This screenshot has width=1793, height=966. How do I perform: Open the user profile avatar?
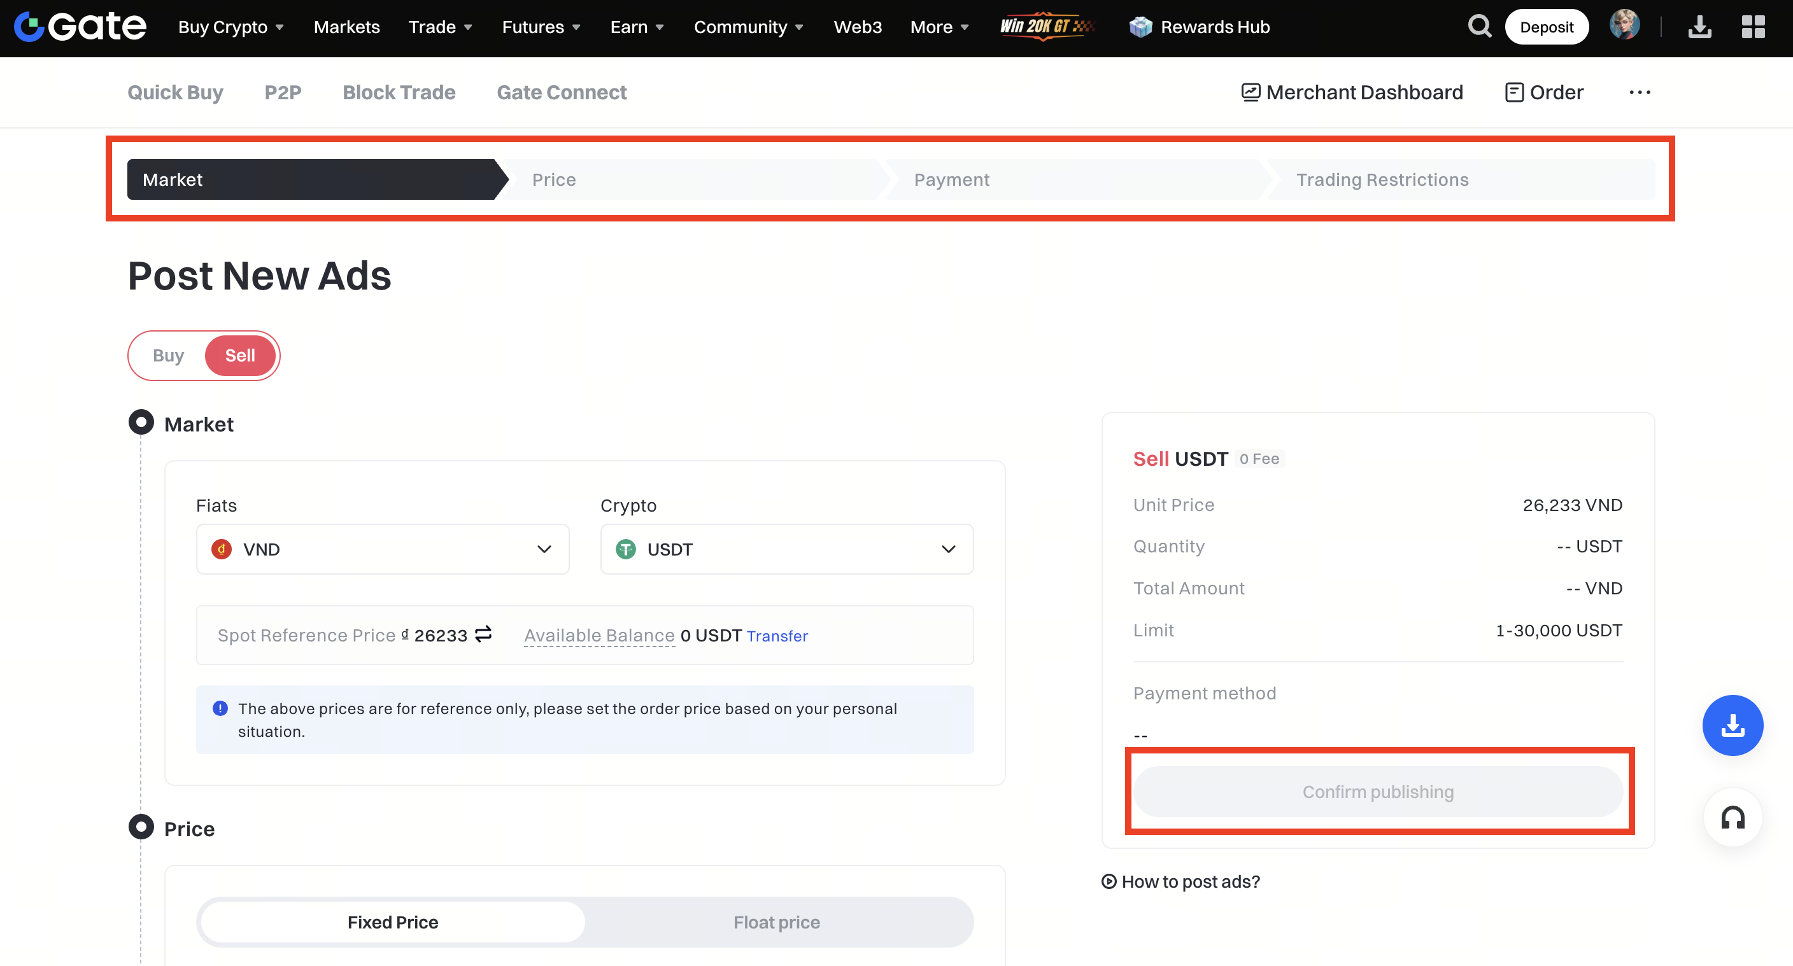click(1624, 25)
